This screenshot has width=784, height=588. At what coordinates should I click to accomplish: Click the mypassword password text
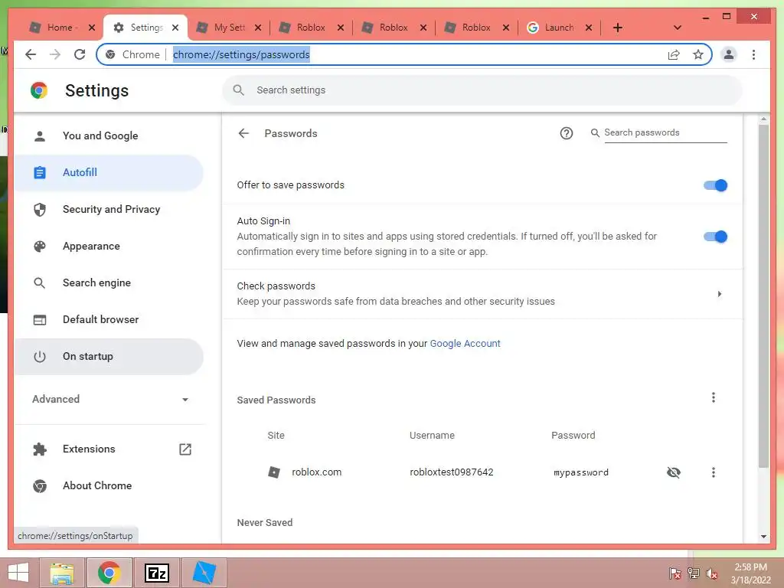[580, 472]
